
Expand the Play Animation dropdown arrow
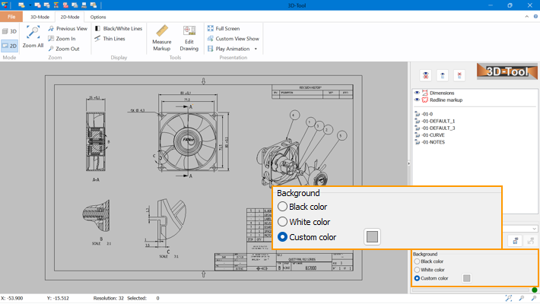click(256, 49)
